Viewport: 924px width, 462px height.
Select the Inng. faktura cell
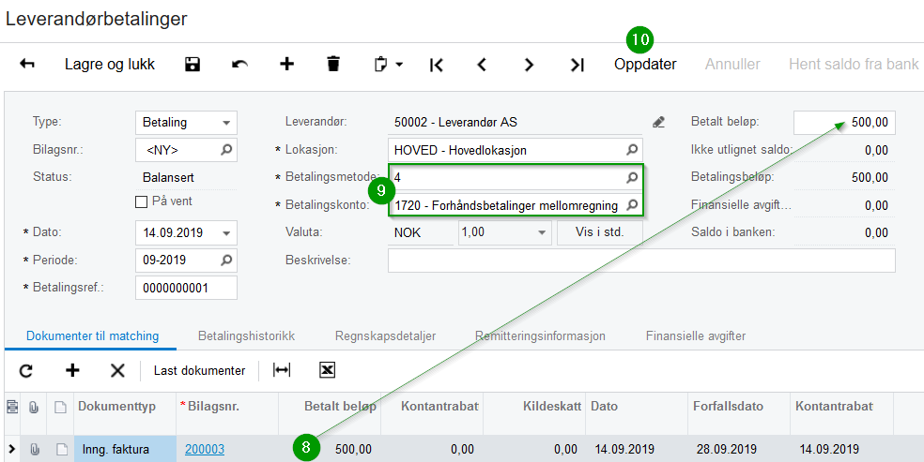[x=125, y=449]
